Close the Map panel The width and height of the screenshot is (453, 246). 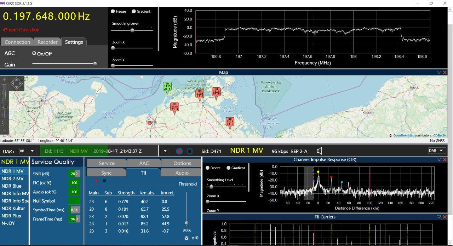pos(445,72)
